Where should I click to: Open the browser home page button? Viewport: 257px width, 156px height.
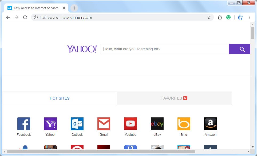220,17
